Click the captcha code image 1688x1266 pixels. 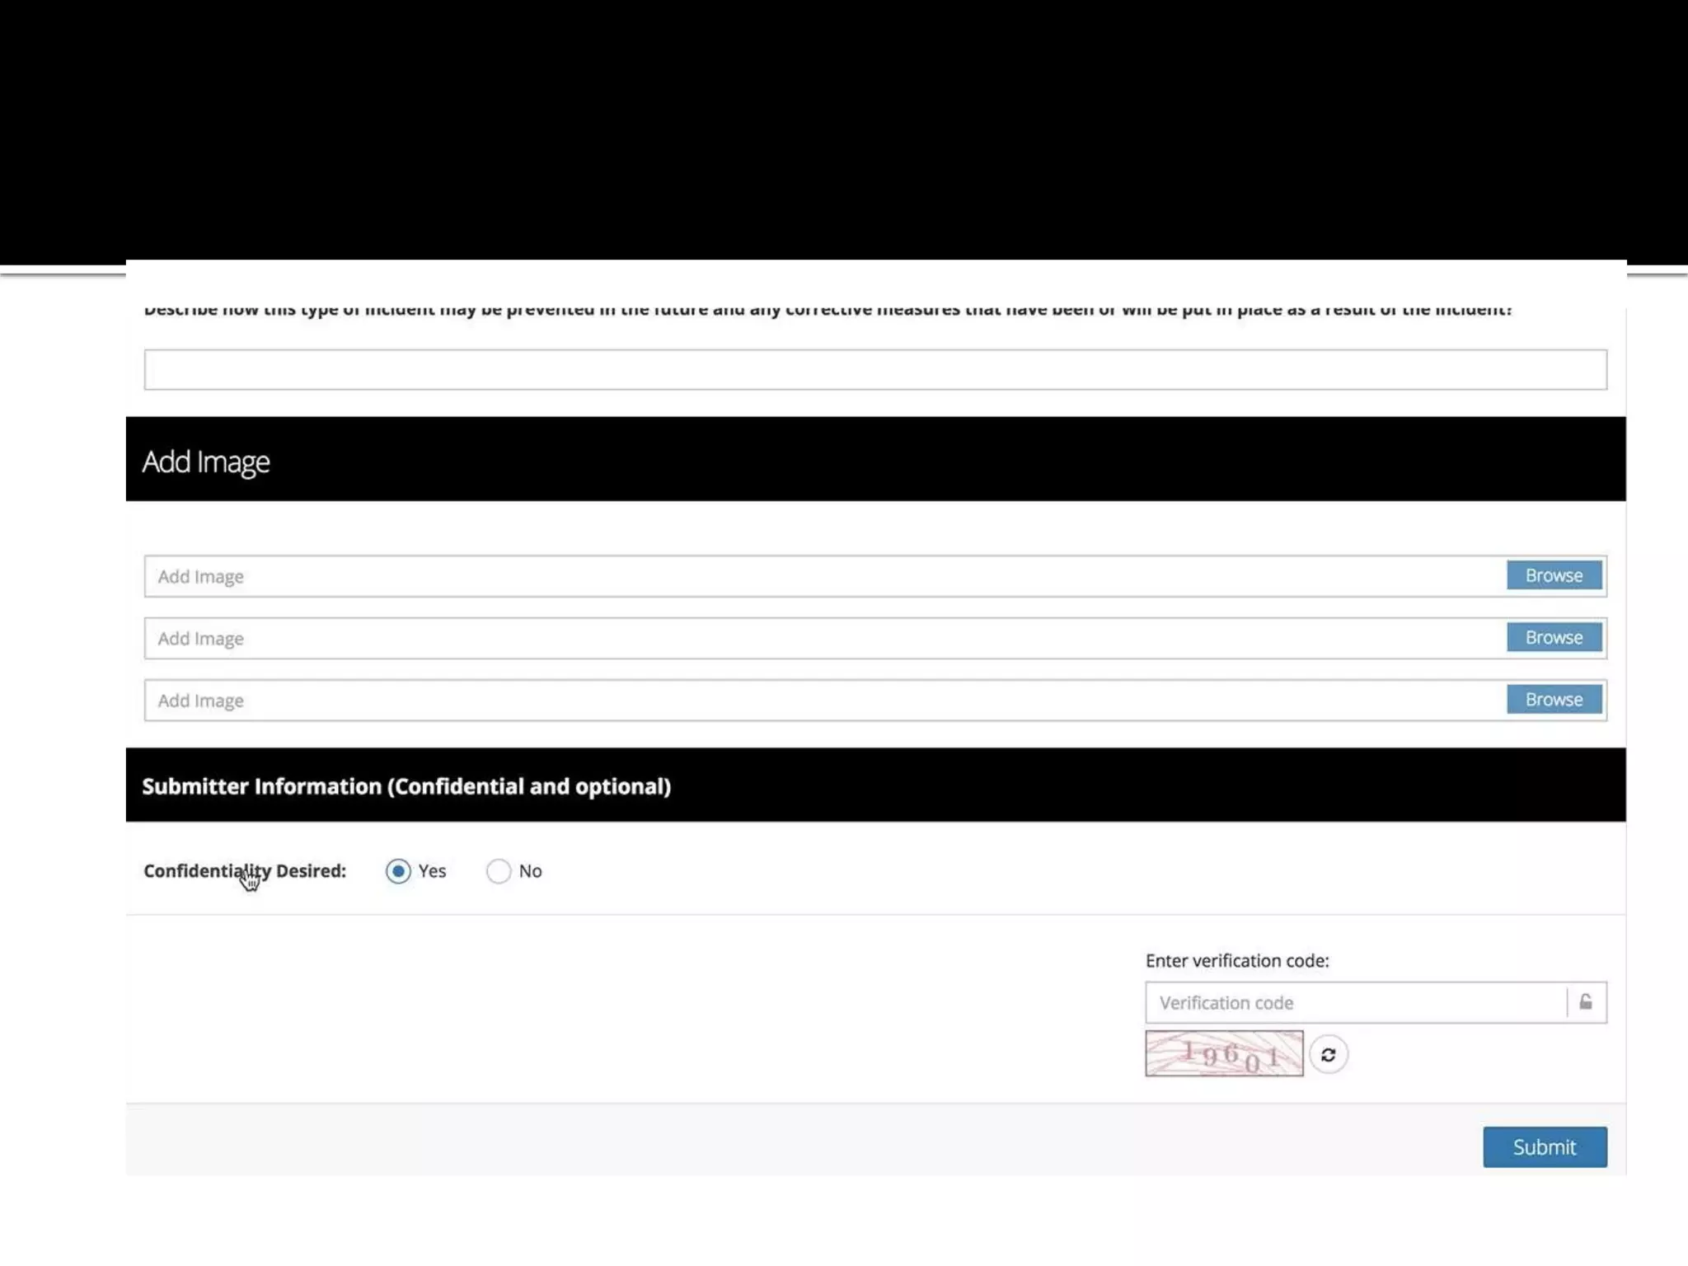coord(1224,1053)
